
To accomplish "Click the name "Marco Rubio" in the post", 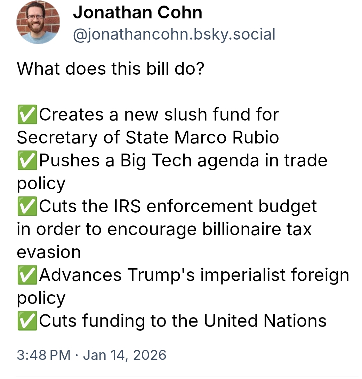I will click(x=226, y=138).
